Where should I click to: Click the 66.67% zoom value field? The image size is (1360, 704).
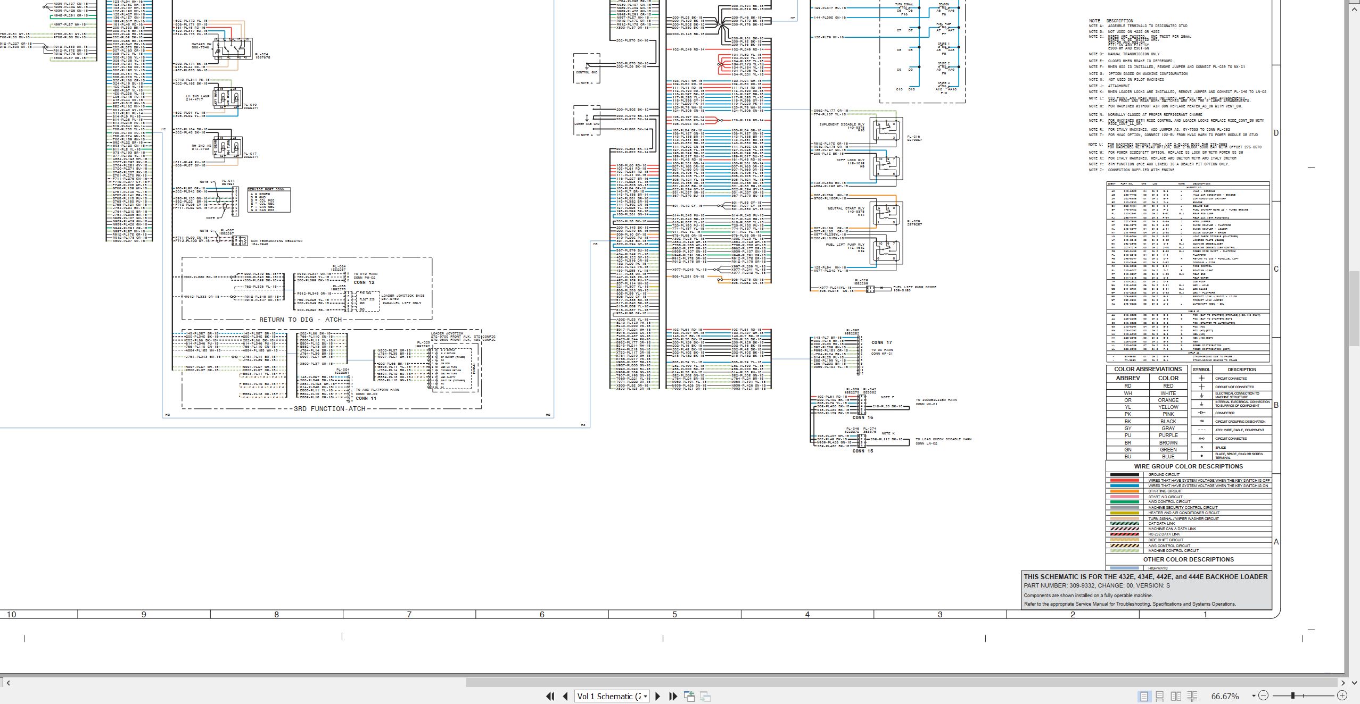point(1225,696)
